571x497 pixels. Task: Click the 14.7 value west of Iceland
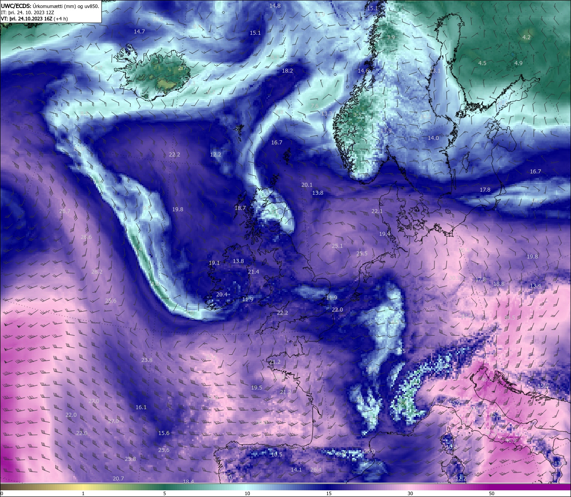pyautogui.click(x=139, y=32)
